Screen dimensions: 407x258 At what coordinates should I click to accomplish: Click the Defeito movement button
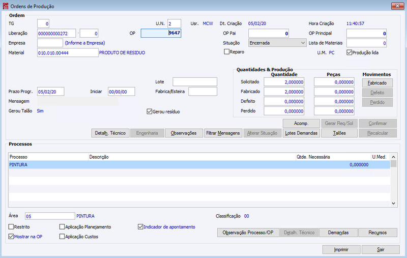pyautogui.click(x=377, y=93)
